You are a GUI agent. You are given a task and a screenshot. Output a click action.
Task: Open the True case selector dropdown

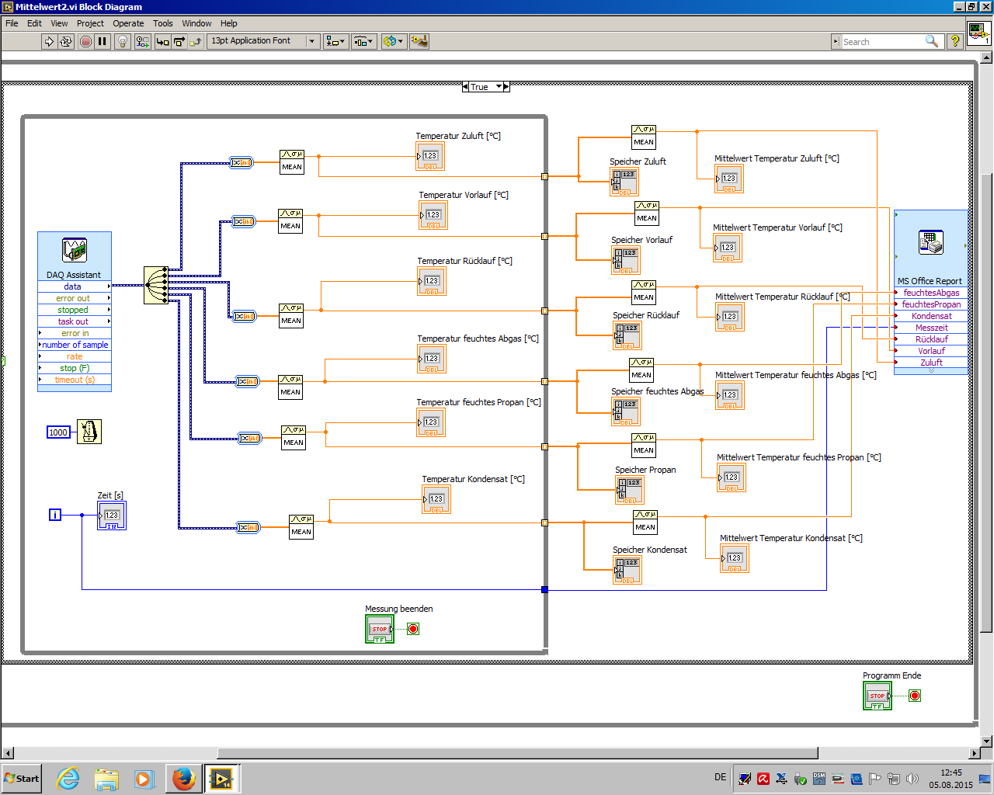tap(499, 87)
